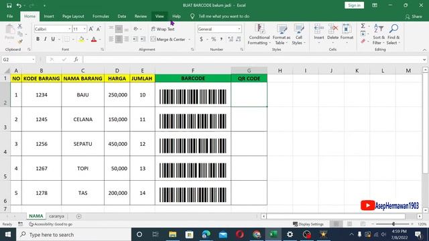Toggle Wrap Text
Viewport: 429px width, 241px height.
pos(163,29)
